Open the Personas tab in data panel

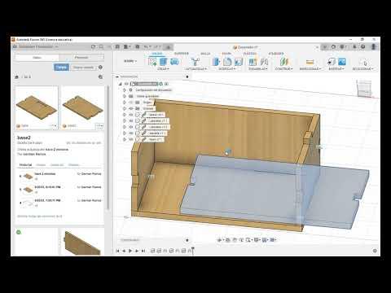click(x=81, y=58)
